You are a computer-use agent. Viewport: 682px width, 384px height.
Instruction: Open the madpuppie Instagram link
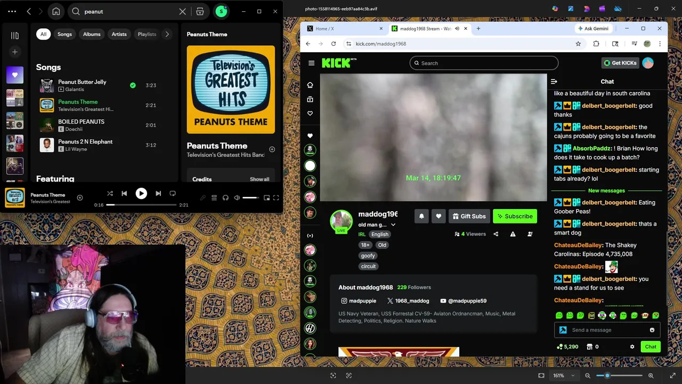coord(359,301)
